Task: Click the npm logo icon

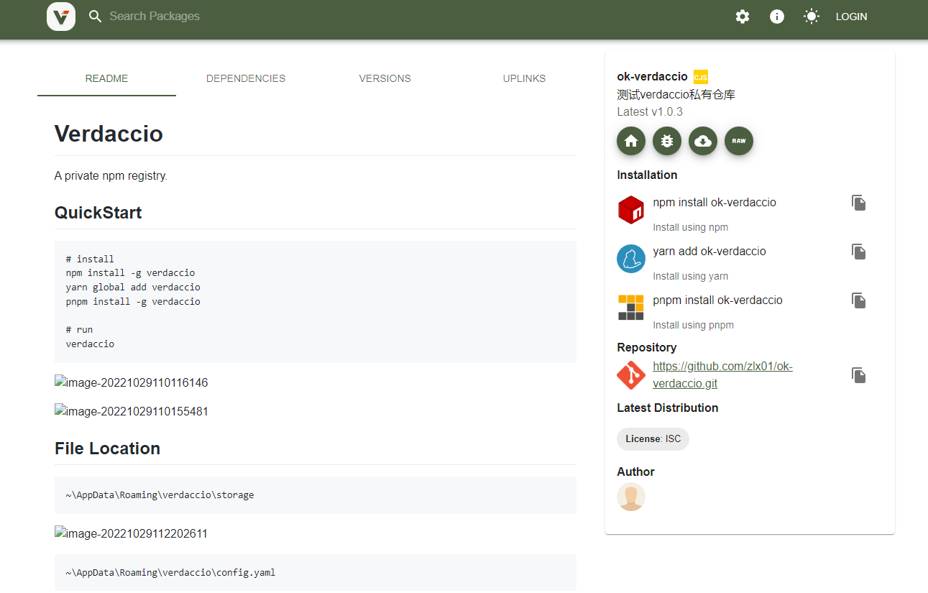Action: [631, 210]
